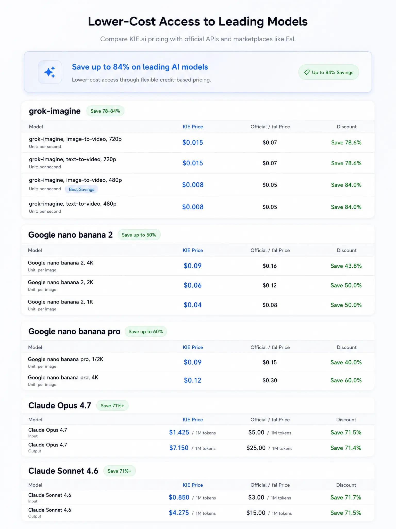Screen dimensions: 396x529
Task: Click the "Up to 84% Savings" badge
Action: point(329,72)
